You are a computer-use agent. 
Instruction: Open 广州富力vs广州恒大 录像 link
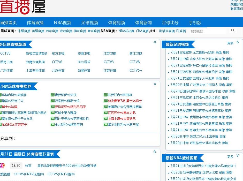click(x=222, y=85)
